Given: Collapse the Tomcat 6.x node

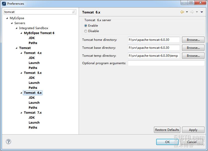Looking at the screenshot, I should (21, 93).
